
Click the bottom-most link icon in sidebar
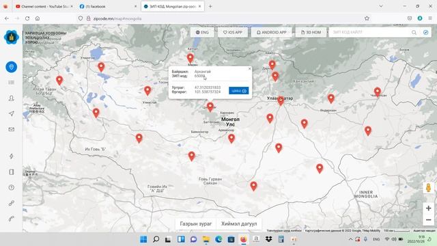(11, 219)
